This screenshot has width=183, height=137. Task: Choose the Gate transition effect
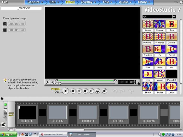pyautogui.click(x=148, y=62)
